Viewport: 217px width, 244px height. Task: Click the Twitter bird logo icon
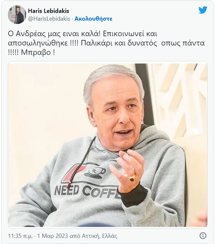[x=203, y=10]
